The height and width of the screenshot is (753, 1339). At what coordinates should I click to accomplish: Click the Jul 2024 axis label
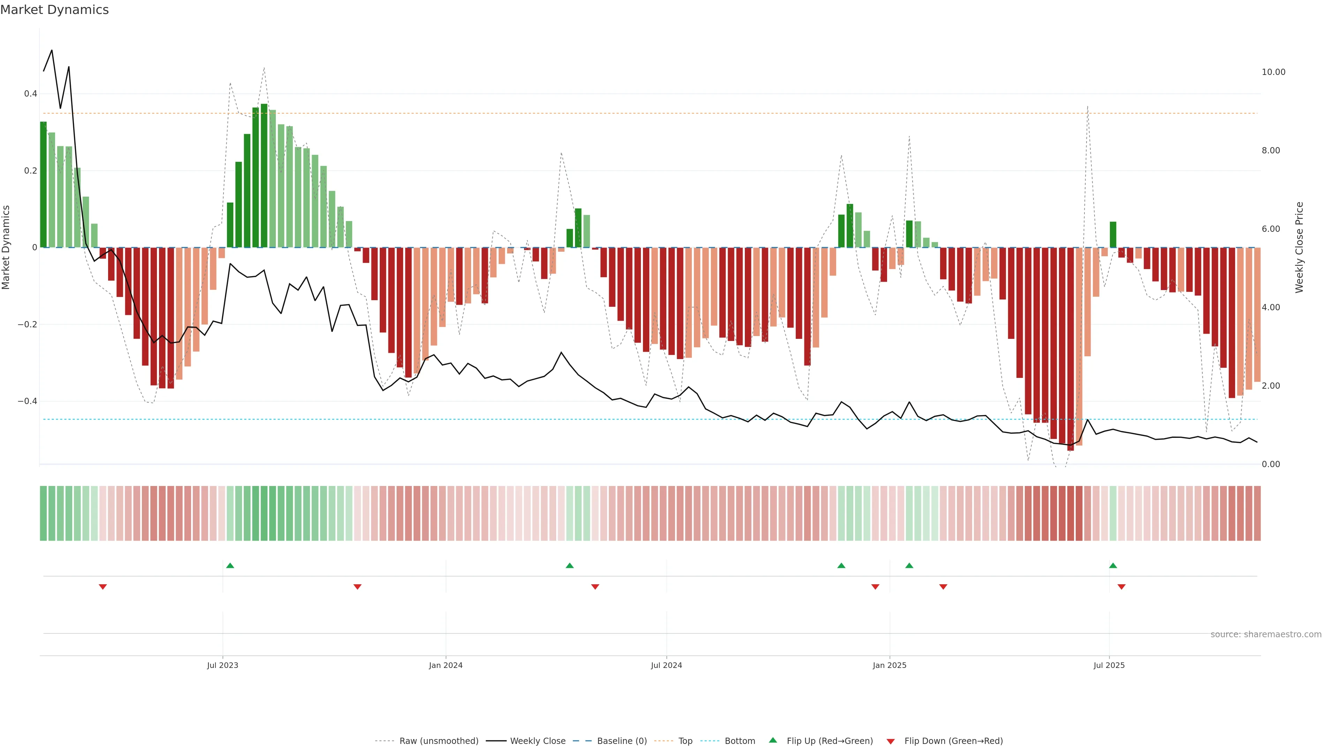[666, 665]
